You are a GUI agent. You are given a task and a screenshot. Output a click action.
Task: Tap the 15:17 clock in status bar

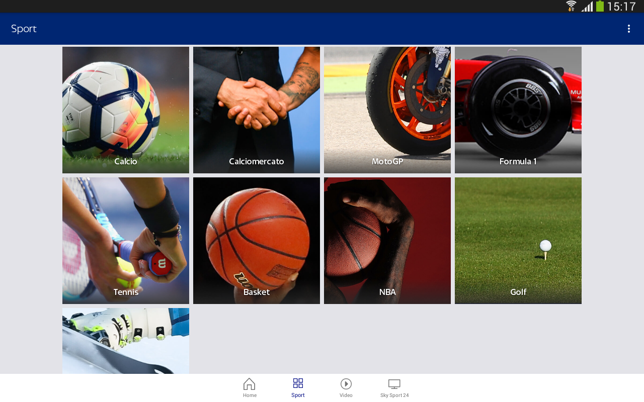tap(621, 7)
